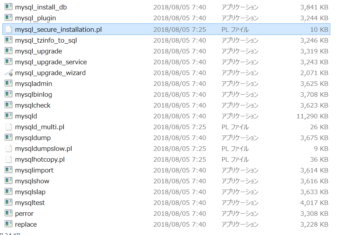Select the blank icon of mysqld_multi.pl
Image resolution: width=337 pixels, height=235 pixels.
(x=8, y=127)
